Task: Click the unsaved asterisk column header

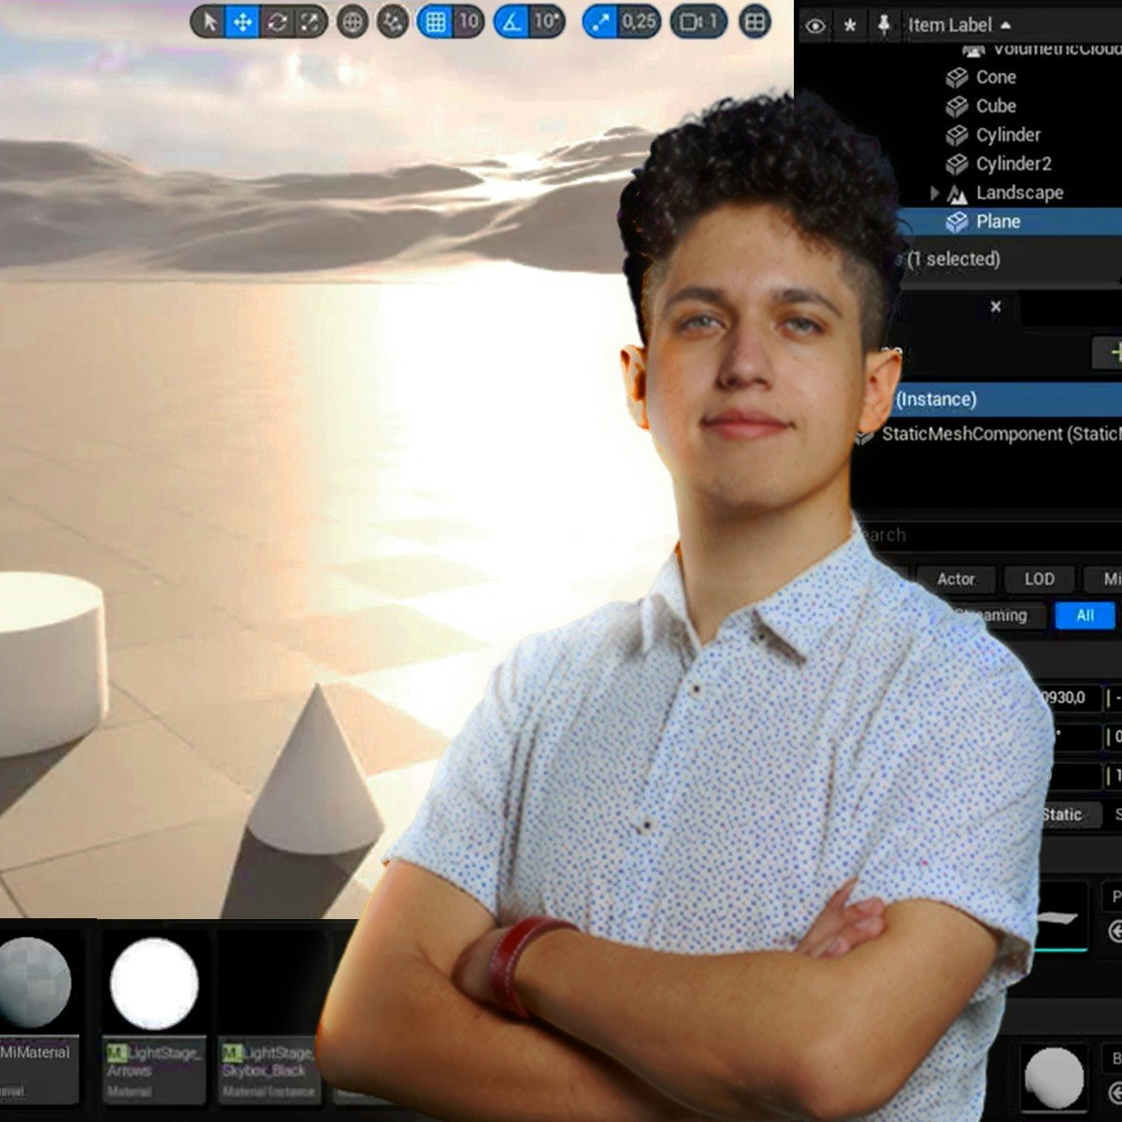Action: (850, 25)
